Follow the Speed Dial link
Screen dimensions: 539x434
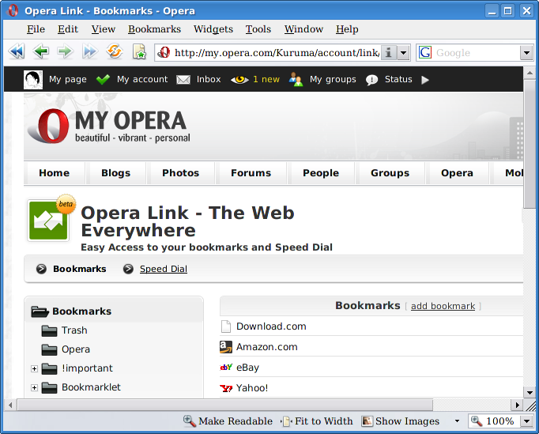164,269
